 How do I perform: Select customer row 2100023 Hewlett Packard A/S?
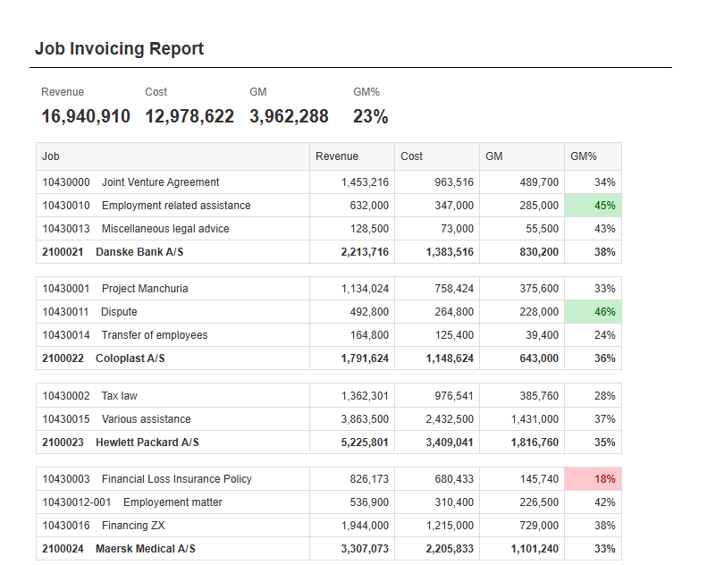click(329, 443)
